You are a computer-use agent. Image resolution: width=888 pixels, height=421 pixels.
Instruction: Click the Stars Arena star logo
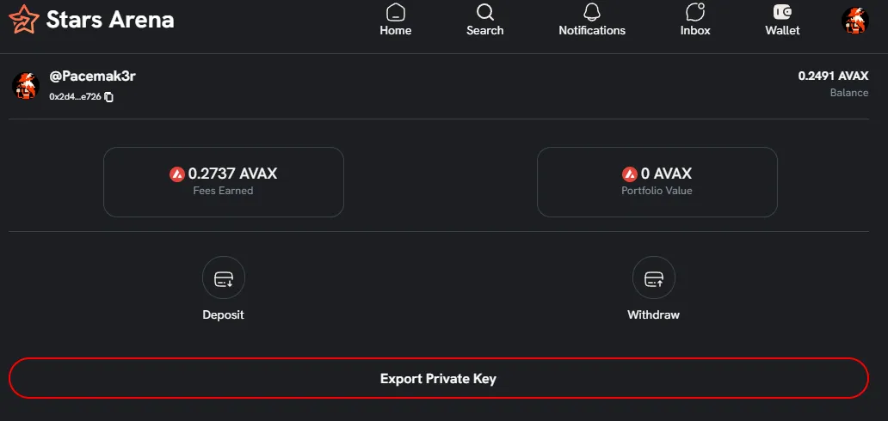[x=23, y=19]
